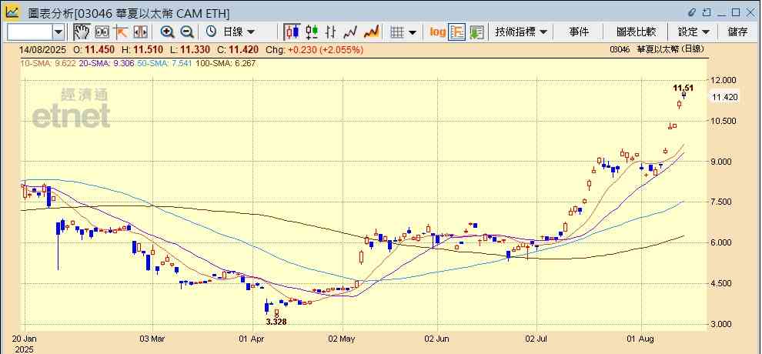
Task: Click the 03046 華夏以太幣 (日線) chart label
Action: (x=656, y=49)
